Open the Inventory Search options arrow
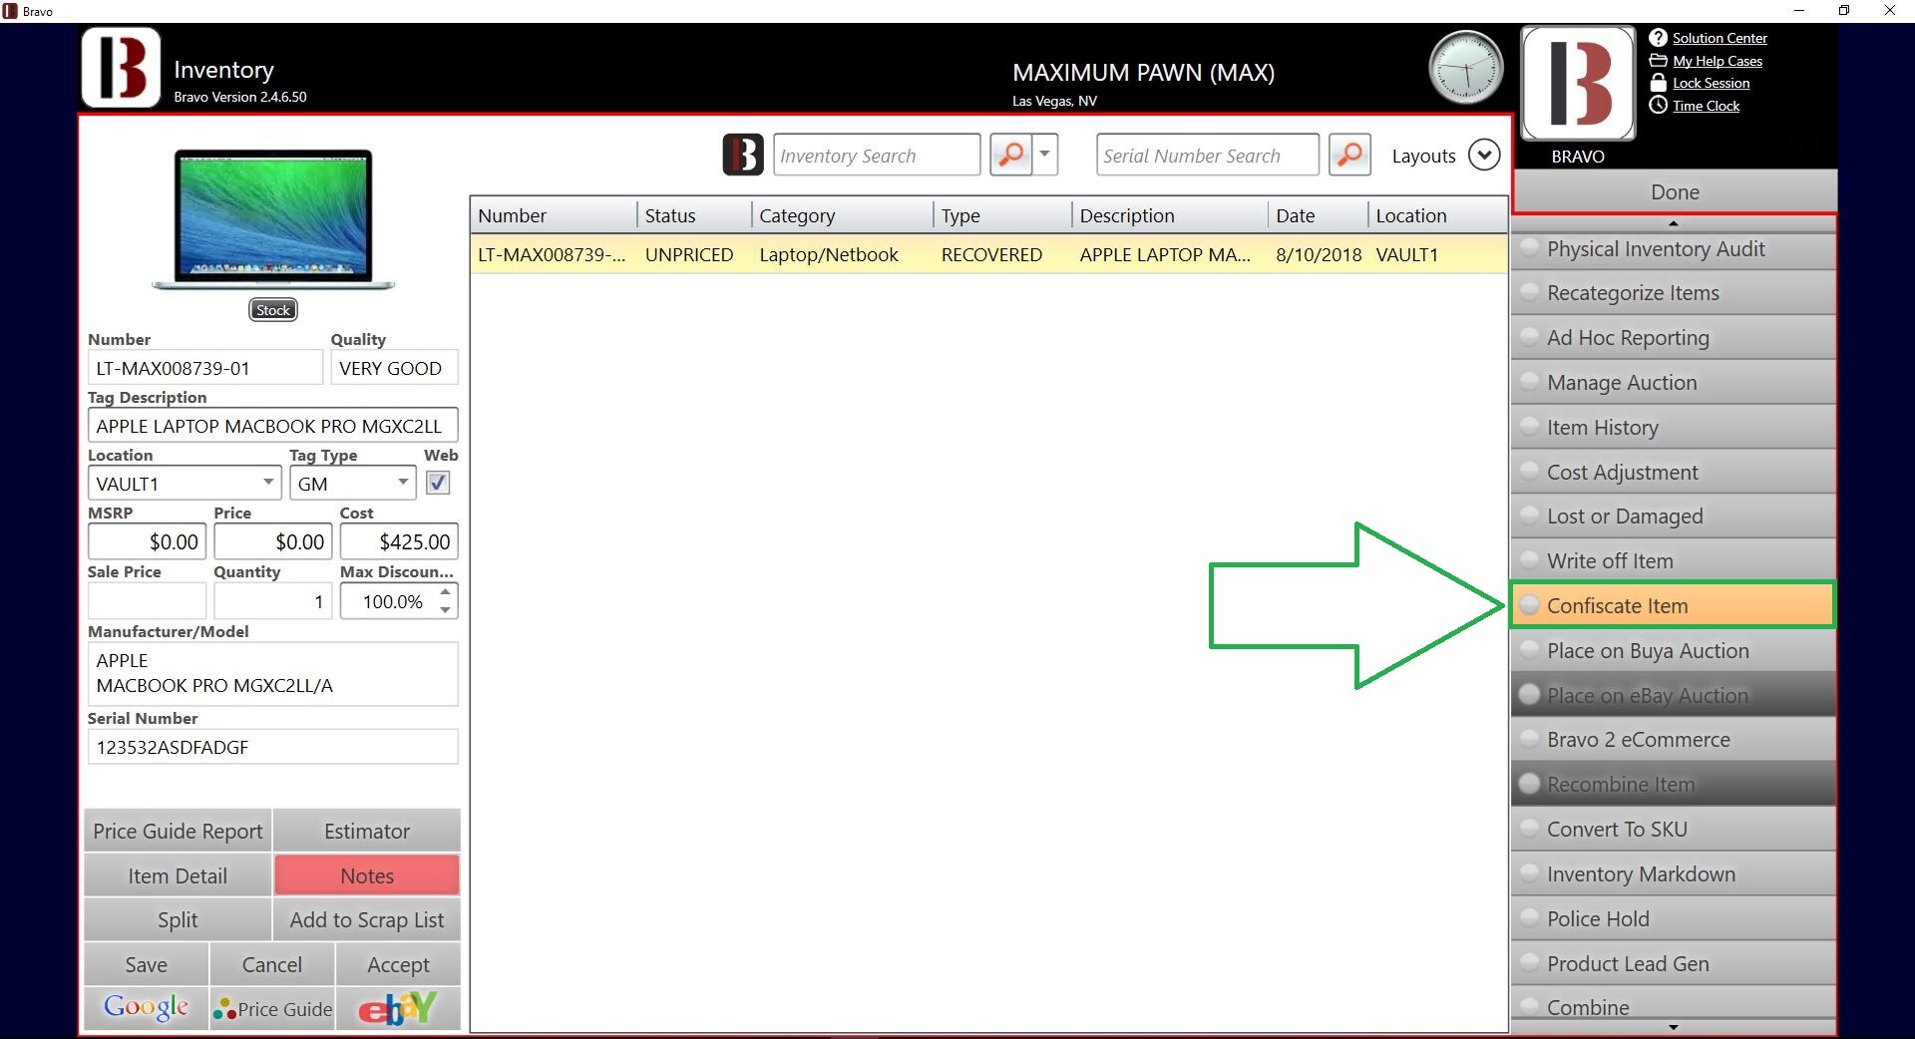Screen dimensions: 1915x1039 1045,155
